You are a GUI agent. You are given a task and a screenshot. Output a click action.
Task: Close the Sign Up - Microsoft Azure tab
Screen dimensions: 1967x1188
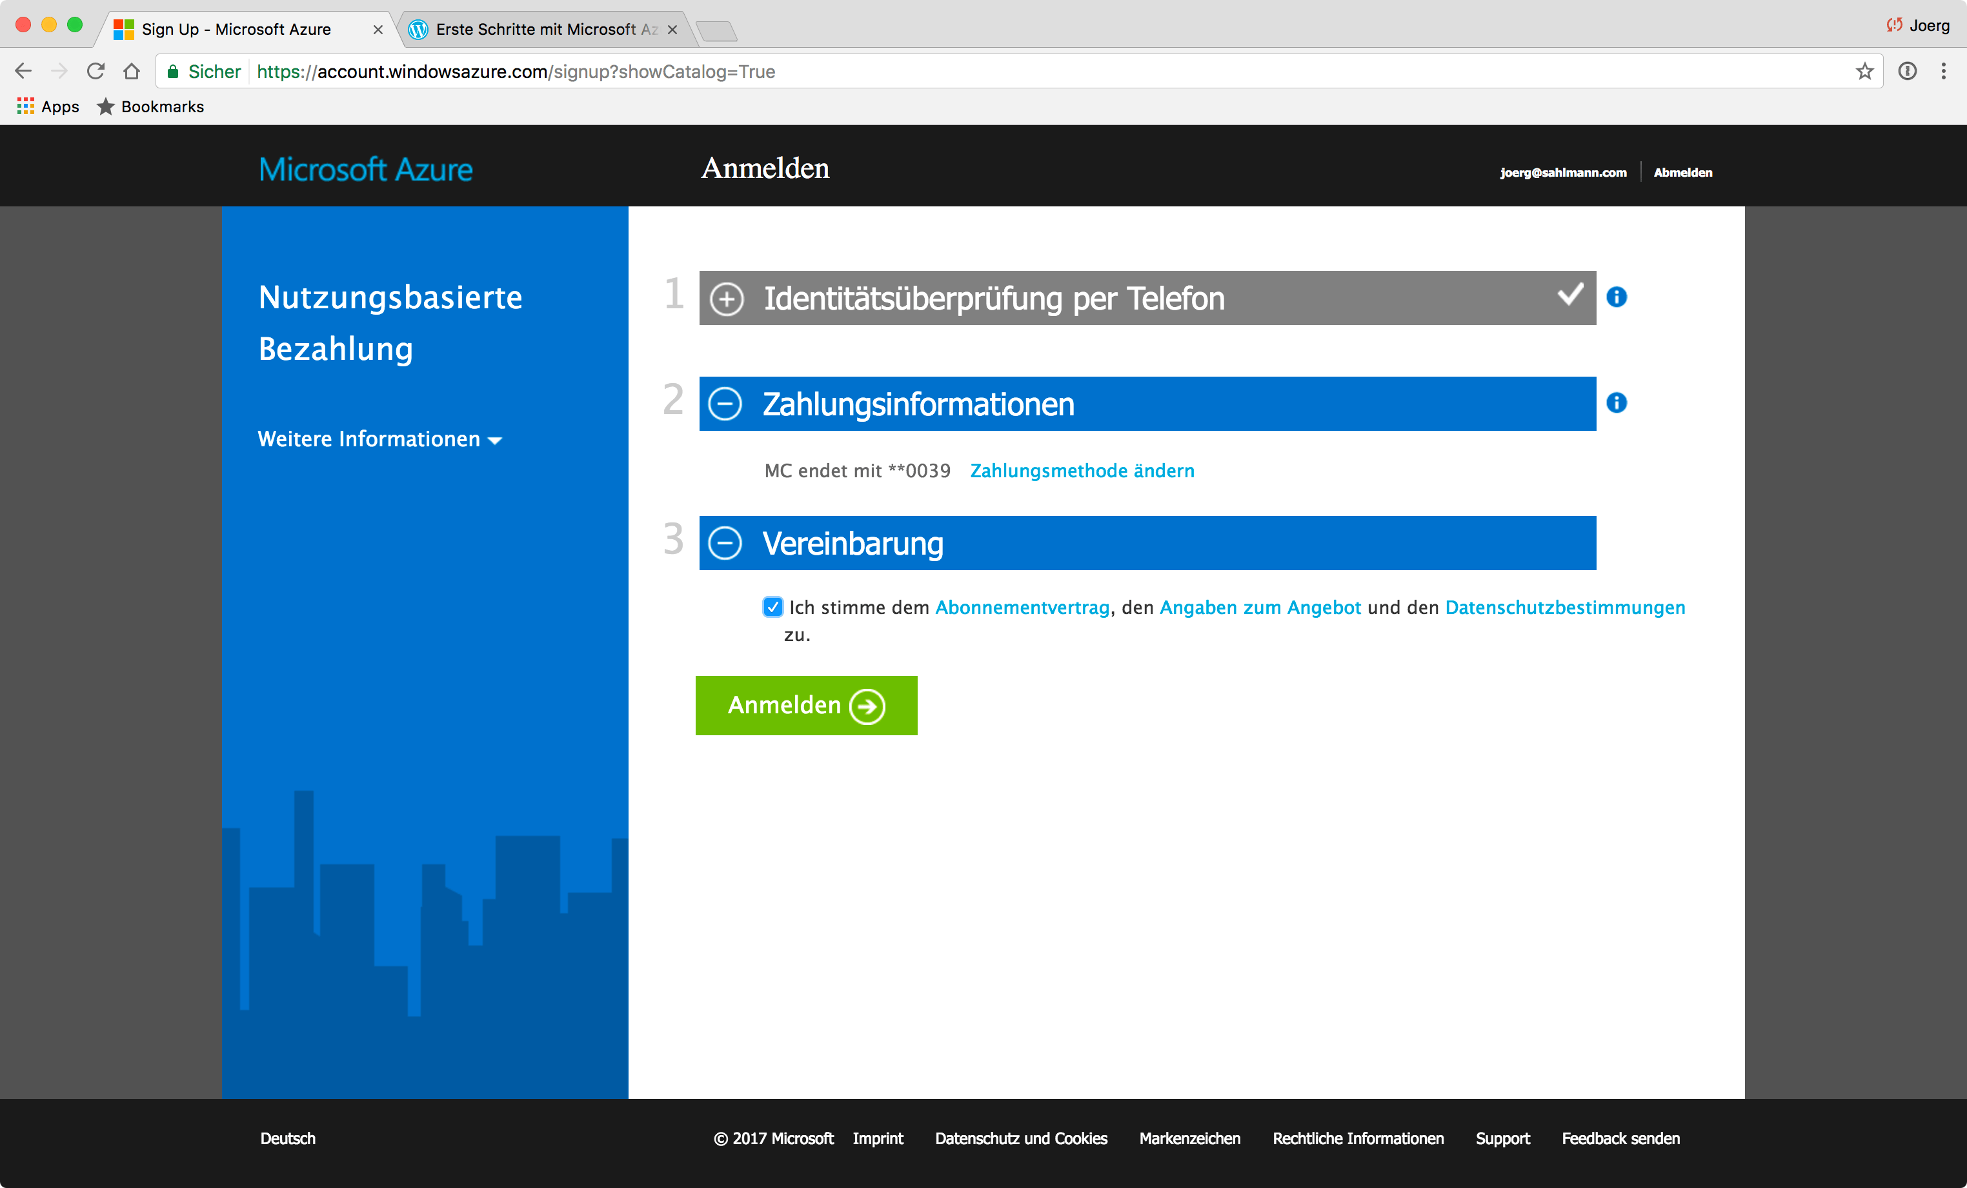378,30
